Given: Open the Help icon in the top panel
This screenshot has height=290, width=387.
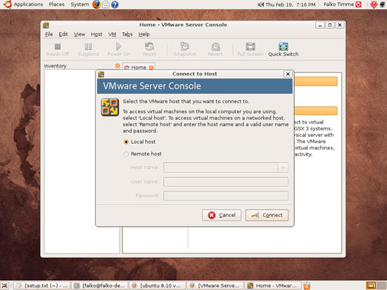Looking at the screenshot, I should point(115,4).
